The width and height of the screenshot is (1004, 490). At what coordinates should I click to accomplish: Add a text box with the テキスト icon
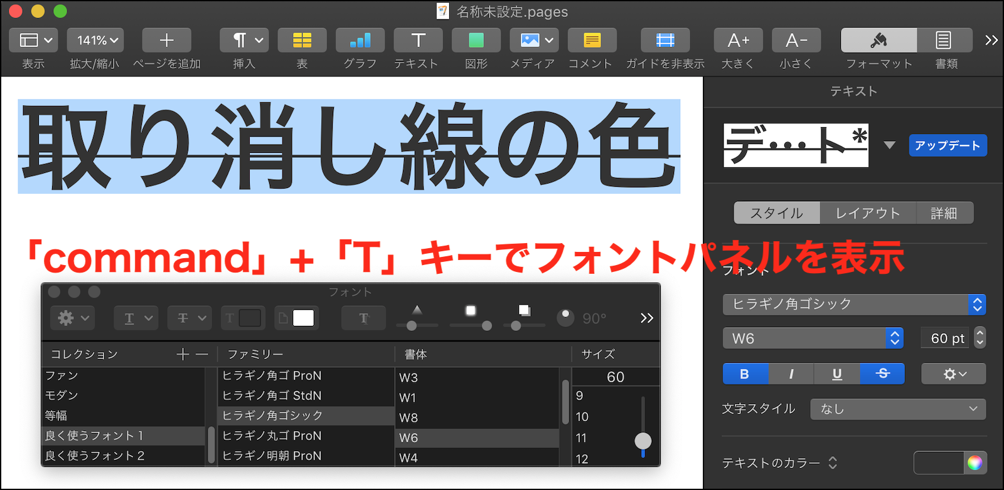pos(418,40)
